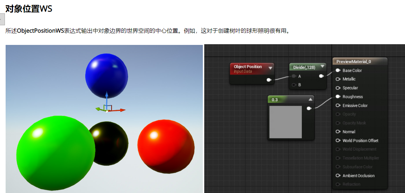405x193 pixels.
Task: Click the Input Data subtitle on the node
Action: pos(243,71)
